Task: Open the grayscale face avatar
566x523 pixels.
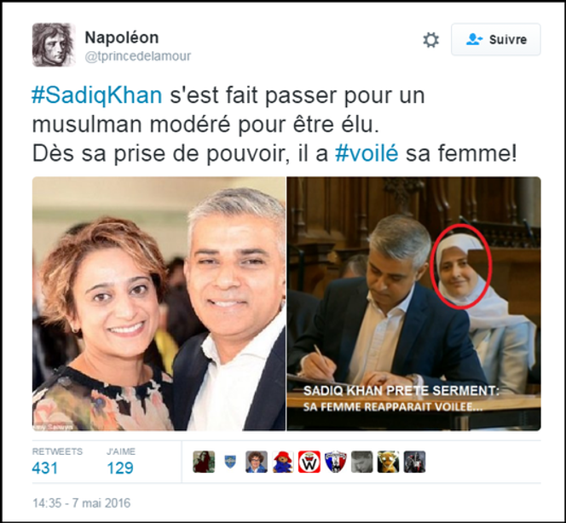Action: pyautogui.click(x=362, y=462)
